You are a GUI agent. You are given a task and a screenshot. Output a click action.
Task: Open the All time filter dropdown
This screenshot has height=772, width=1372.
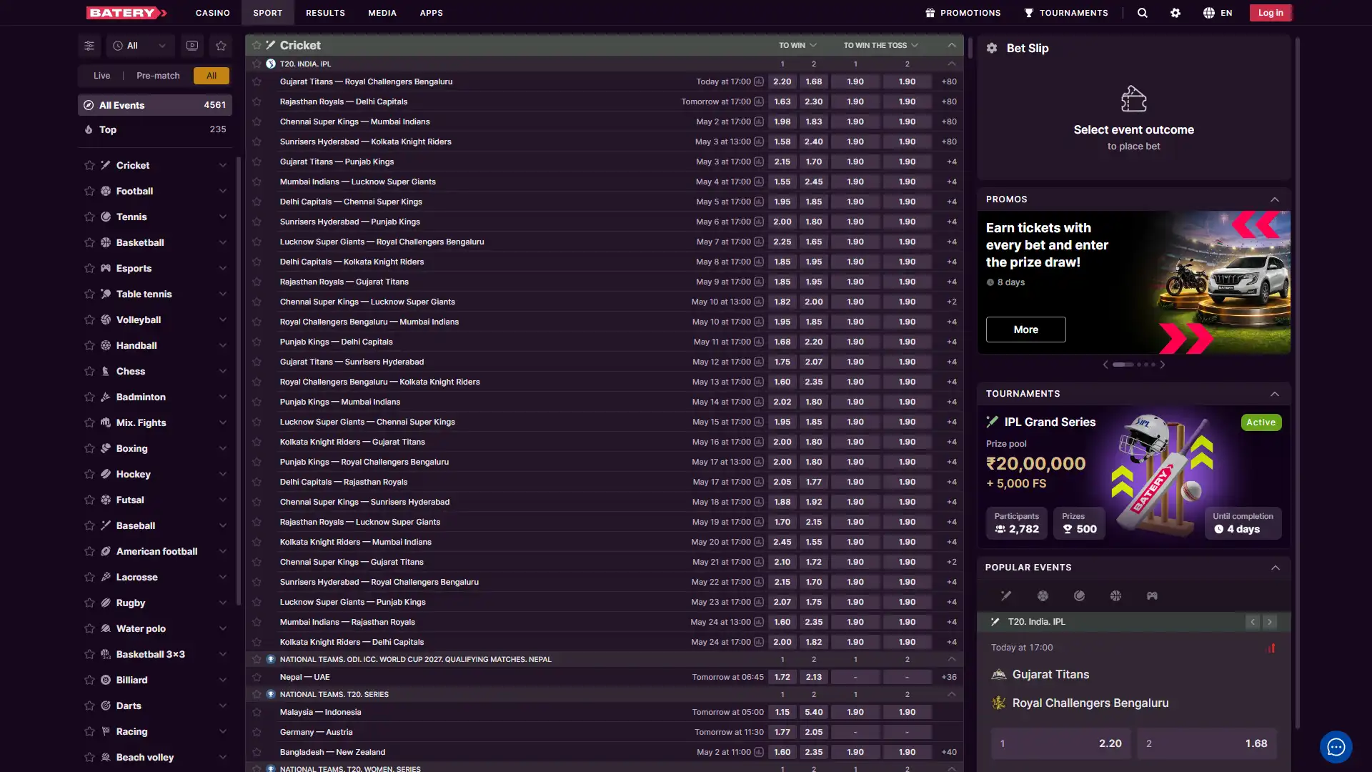click(140, 46)
